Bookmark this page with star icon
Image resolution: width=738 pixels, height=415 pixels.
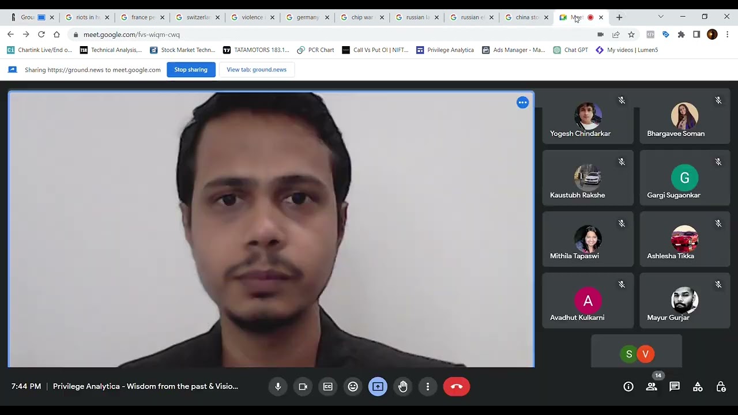pos(631,35)
